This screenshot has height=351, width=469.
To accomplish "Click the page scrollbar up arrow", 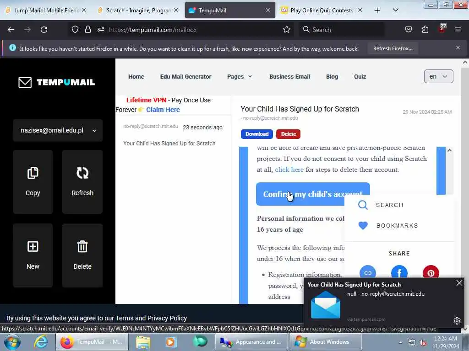I will [x=465, y=62].
